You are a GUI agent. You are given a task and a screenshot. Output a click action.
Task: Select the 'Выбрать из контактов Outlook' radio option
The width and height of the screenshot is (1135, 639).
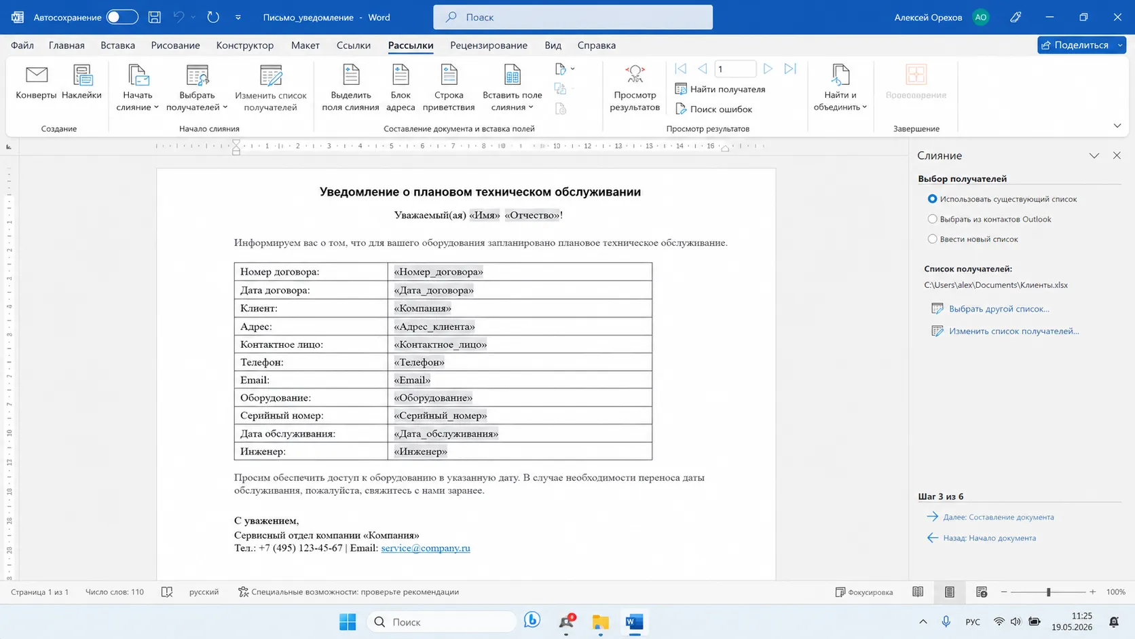(x=932, y=219)
